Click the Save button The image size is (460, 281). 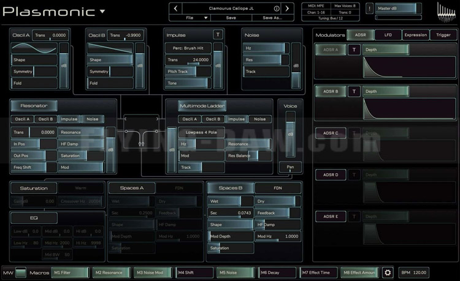click(x=231, y=18)
